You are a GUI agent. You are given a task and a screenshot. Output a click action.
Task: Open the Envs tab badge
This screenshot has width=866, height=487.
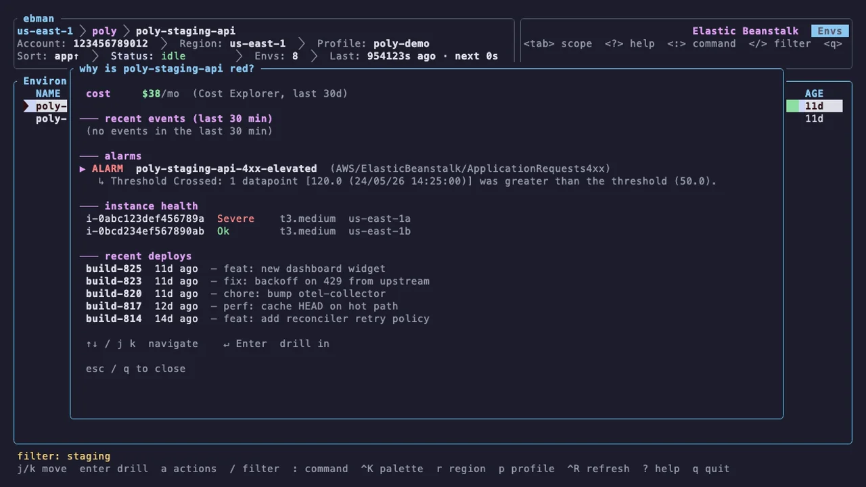click(830, 31)
